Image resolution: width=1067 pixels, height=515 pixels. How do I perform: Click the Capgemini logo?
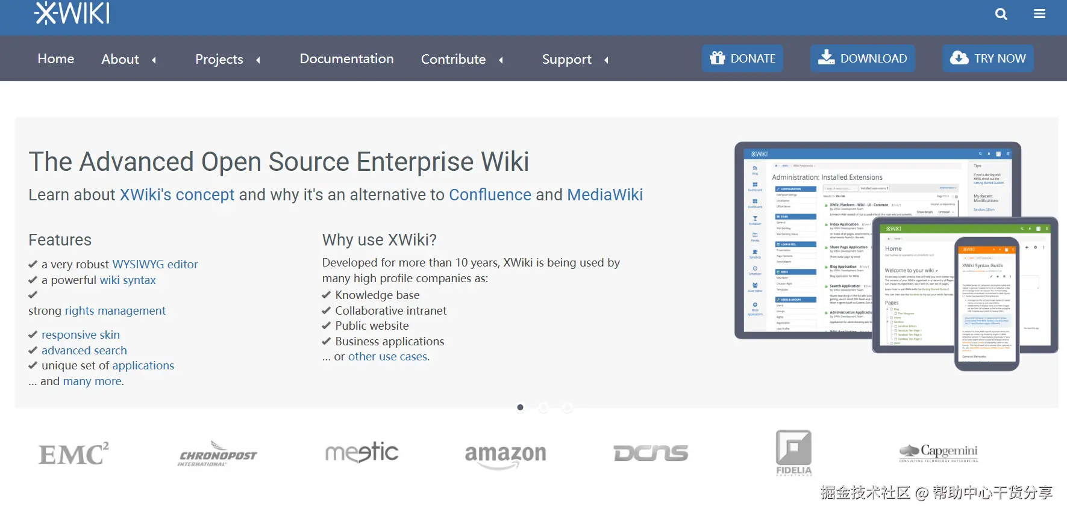click(x=939, y=453)
